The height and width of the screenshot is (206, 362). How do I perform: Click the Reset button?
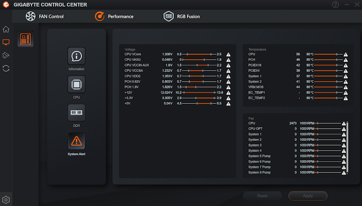[262, 196]
